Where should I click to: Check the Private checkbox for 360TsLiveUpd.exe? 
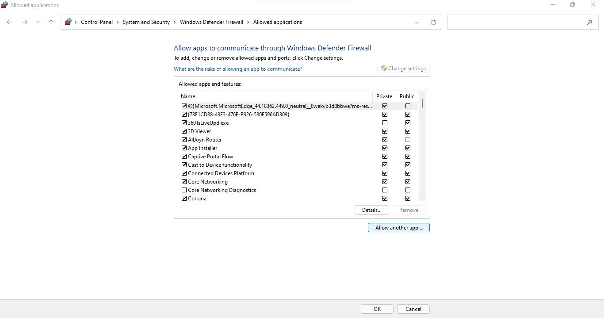[x=385, y=123]
